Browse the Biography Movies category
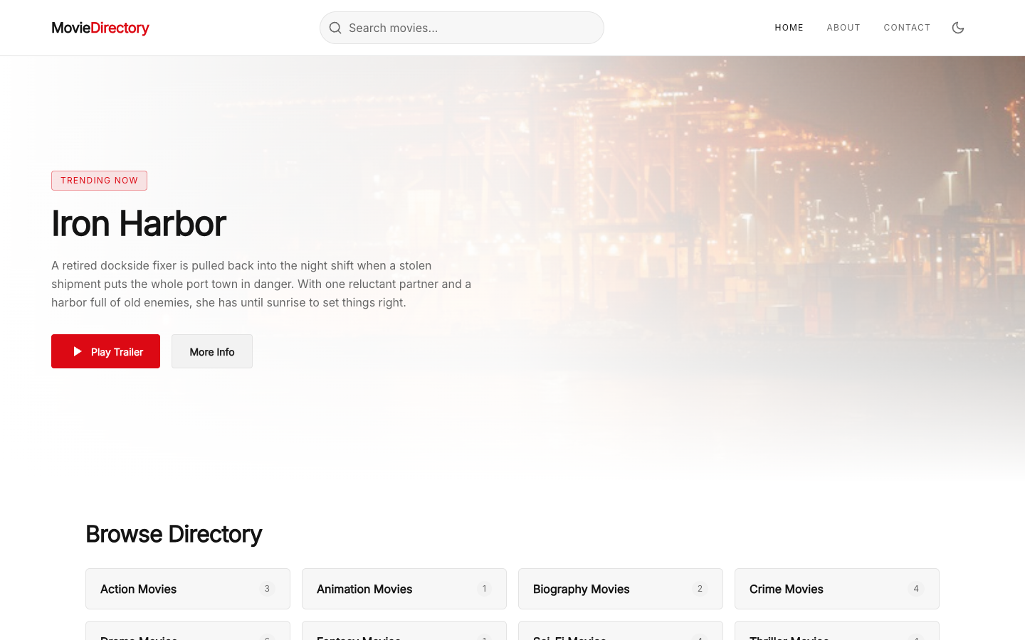 click(x=621, y=589)
